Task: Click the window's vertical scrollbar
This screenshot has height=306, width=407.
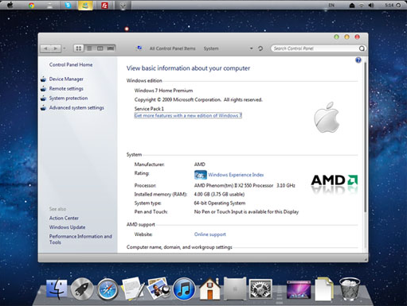Action: 365,137
